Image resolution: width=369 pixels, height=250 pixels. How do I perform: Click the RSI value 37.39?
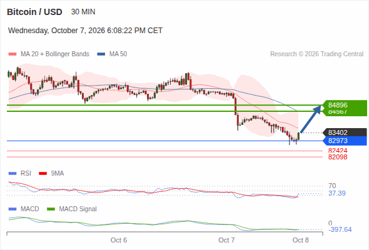[337, 194]
